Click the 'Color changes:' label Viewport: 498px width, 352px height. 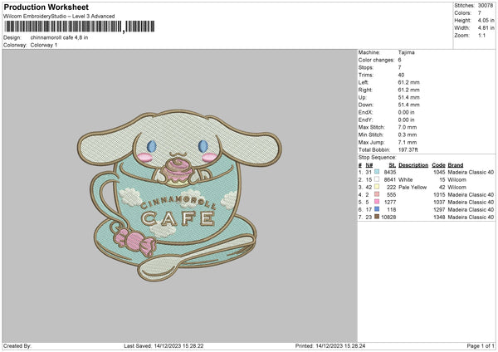click(x=376, y=60)
